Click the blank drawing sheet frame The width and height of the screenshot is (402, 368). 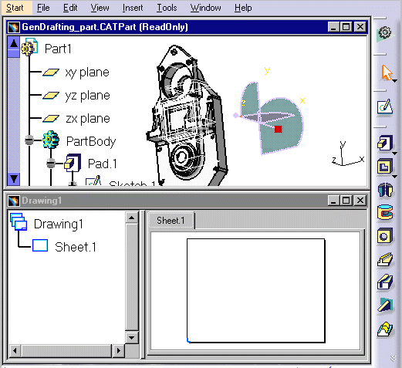pyautogui.click(x=256, y=291)
